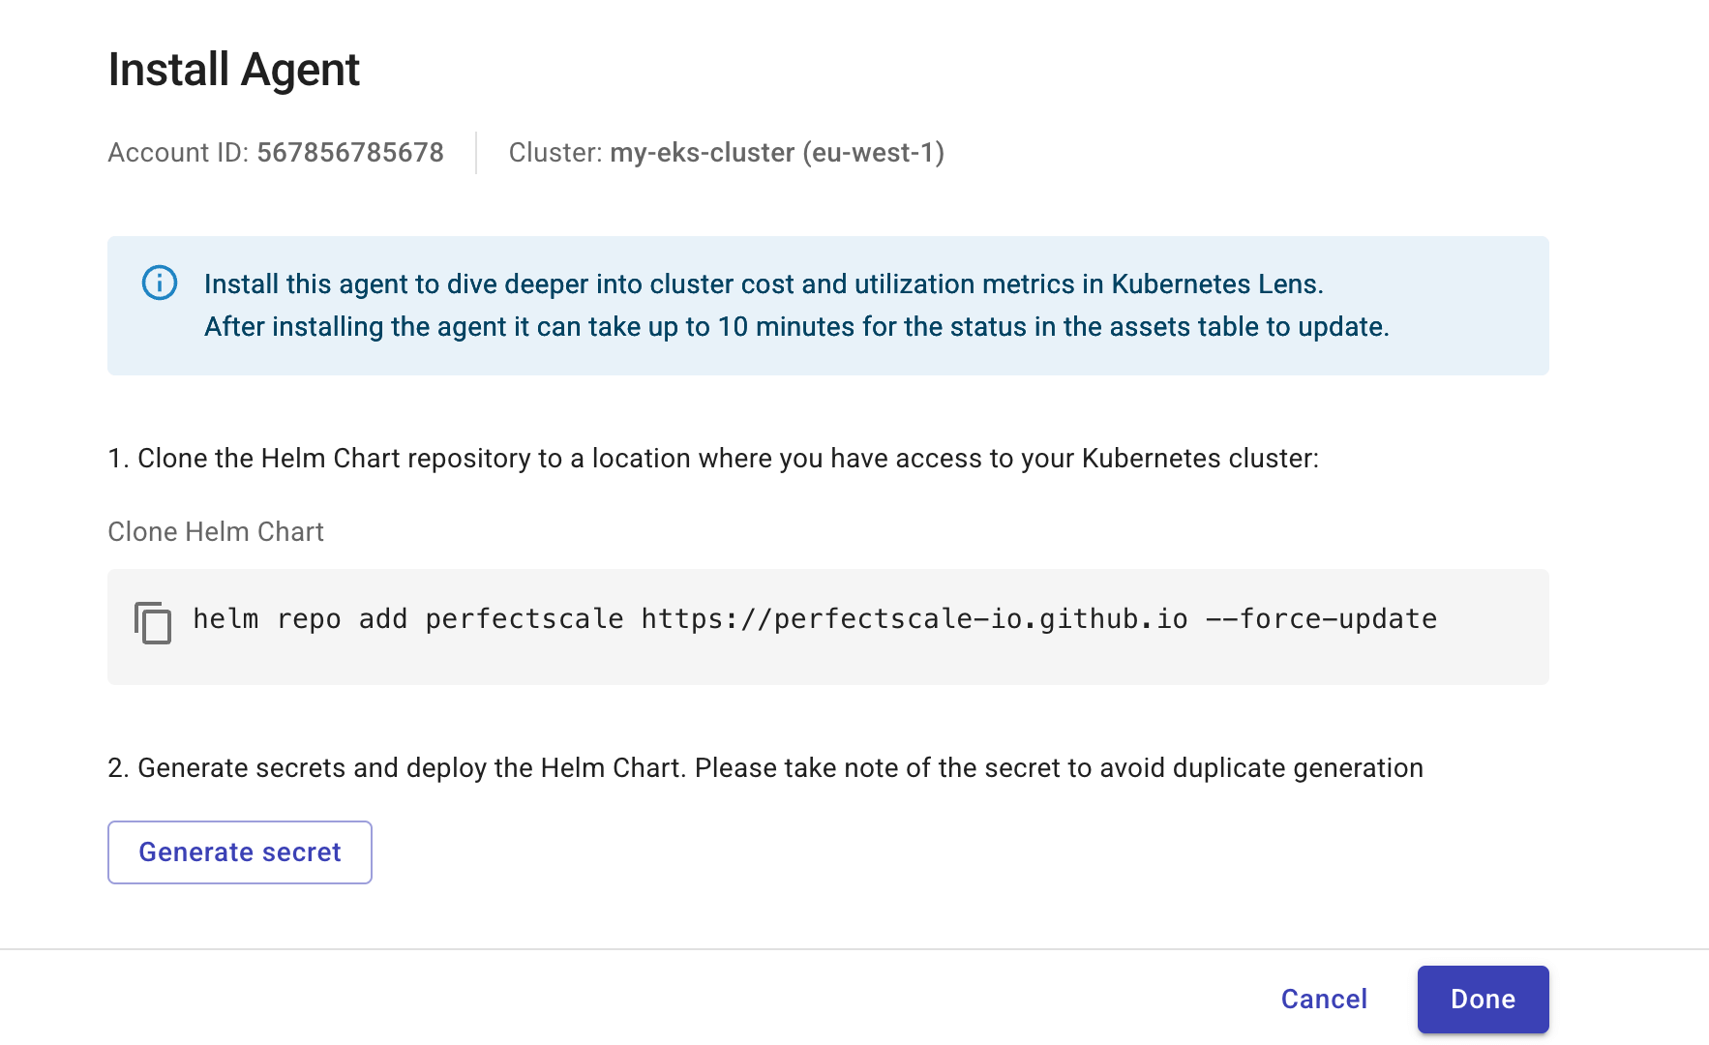Click the Clone Helm Chart label
This screenshot has width=1709, height=1045.
pos(215,531)
